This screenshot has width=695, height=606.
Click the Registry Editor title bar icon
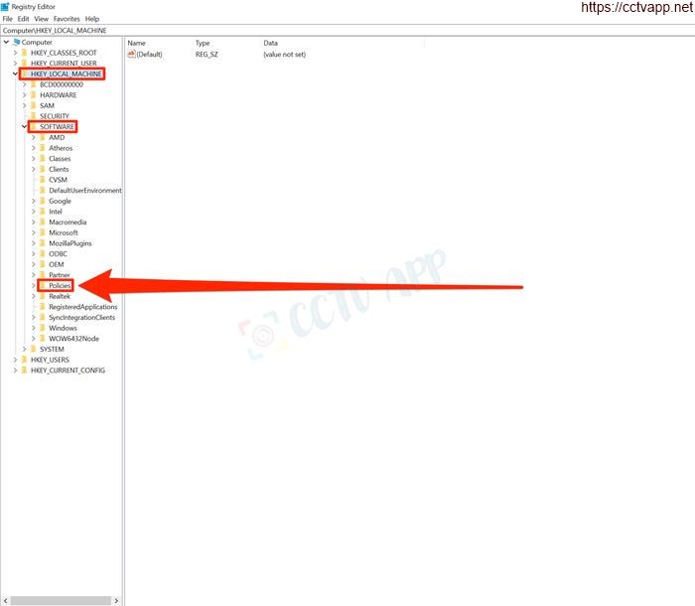[x=6, y=6]
